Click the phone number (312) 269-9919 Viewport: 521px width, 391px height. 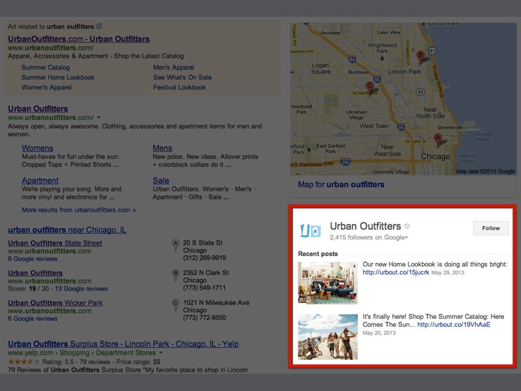pyautogui.click(x=205, y=257)
